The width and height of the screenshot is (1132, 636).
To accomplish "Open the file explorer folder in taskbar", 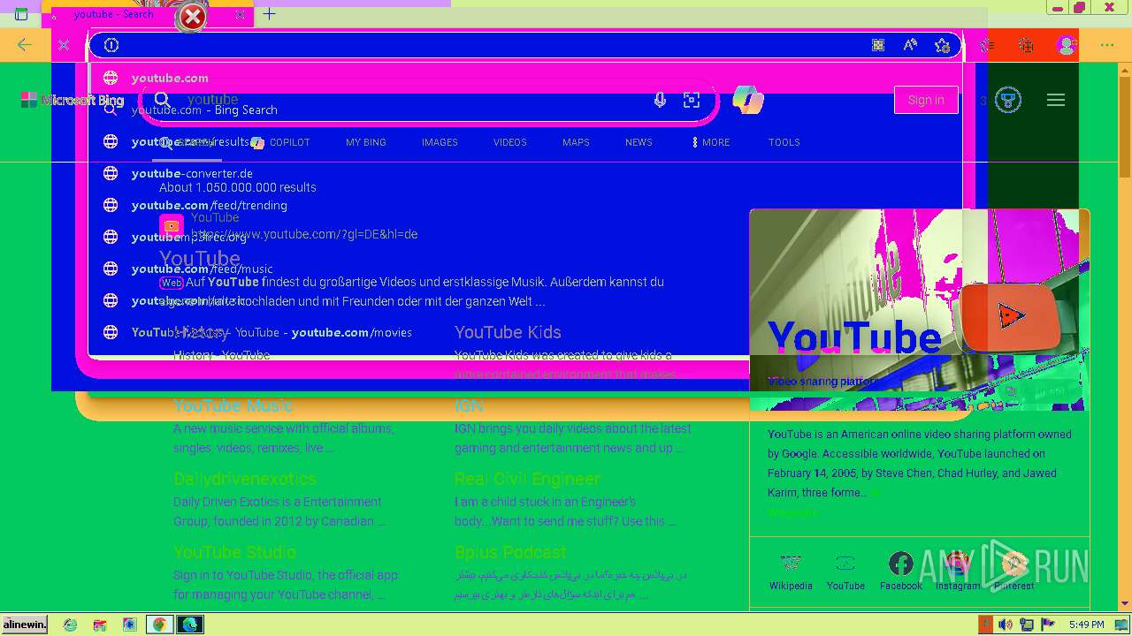I will (100, 625).
